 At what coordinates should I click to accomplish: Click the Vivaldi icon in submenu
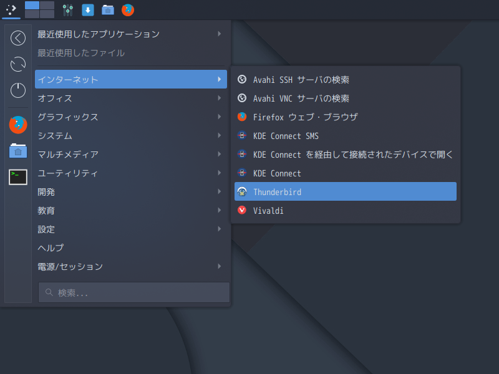coord(242,210)
